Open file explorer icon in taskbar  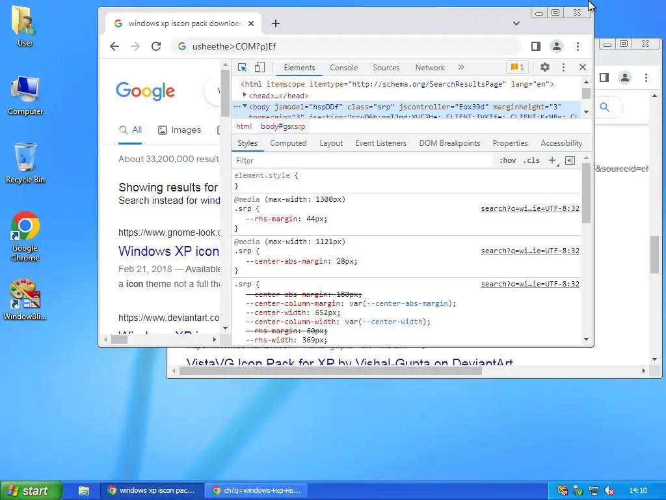[x=84, y=491]
